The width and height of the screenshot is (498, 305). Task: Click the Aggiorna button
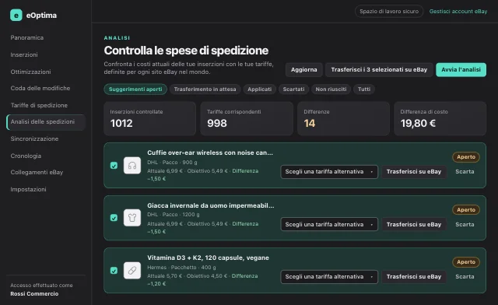pyautogui.click(x=304, y=70)
